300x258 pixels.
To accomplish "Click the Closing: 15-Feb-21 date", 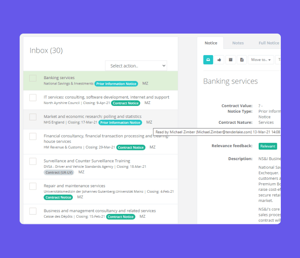I will coord(91,216).
